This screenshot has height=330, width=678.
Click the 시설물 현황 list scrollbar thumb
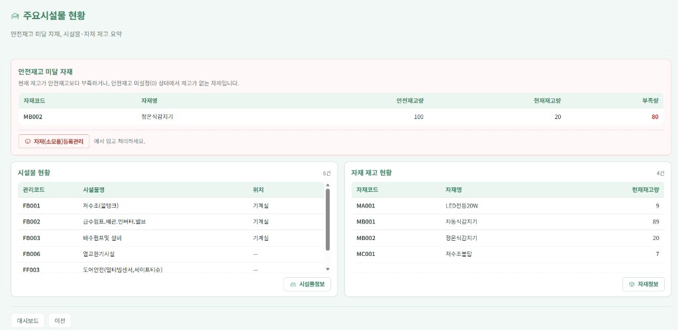coord(327,220)
